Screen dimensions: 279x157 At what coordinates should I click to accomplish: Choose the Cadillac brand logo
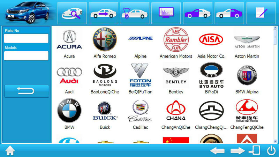coord(141,111)
